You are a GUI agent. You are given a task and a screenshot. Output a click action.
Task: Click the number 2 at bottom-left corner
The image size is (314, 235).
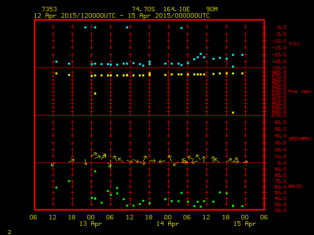coord(9,231)
